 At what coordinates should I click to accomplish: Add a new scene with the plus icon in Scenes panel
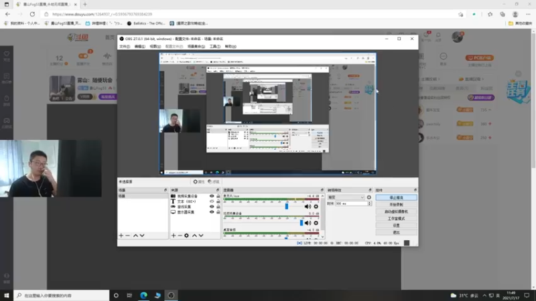pyautogui.click(x=121, y=235)
